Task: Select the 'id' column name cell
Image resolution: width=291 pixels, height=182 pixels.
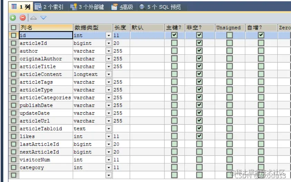Action: tap(46, 35)
